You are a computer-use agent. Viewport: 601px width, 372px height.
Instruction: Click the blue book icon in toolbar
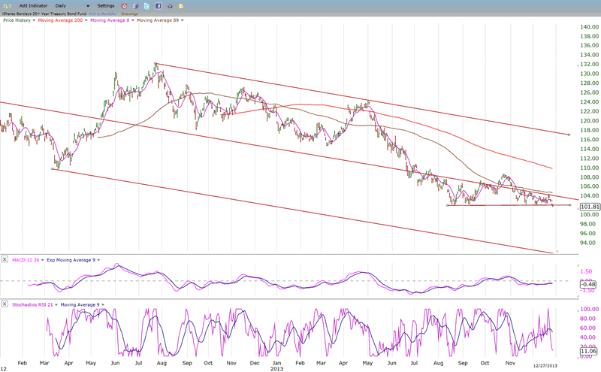point(136,5)
